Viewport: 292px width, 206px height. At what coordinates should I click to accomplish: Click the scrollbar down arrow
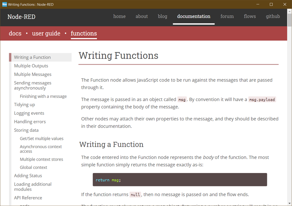pos(289,203)
